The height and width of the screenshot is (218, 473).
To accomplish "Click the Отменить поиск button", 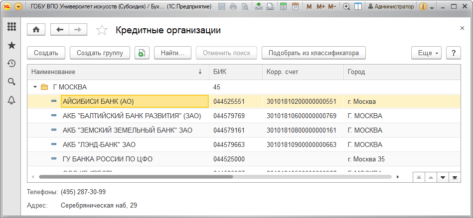I will 227,53.
